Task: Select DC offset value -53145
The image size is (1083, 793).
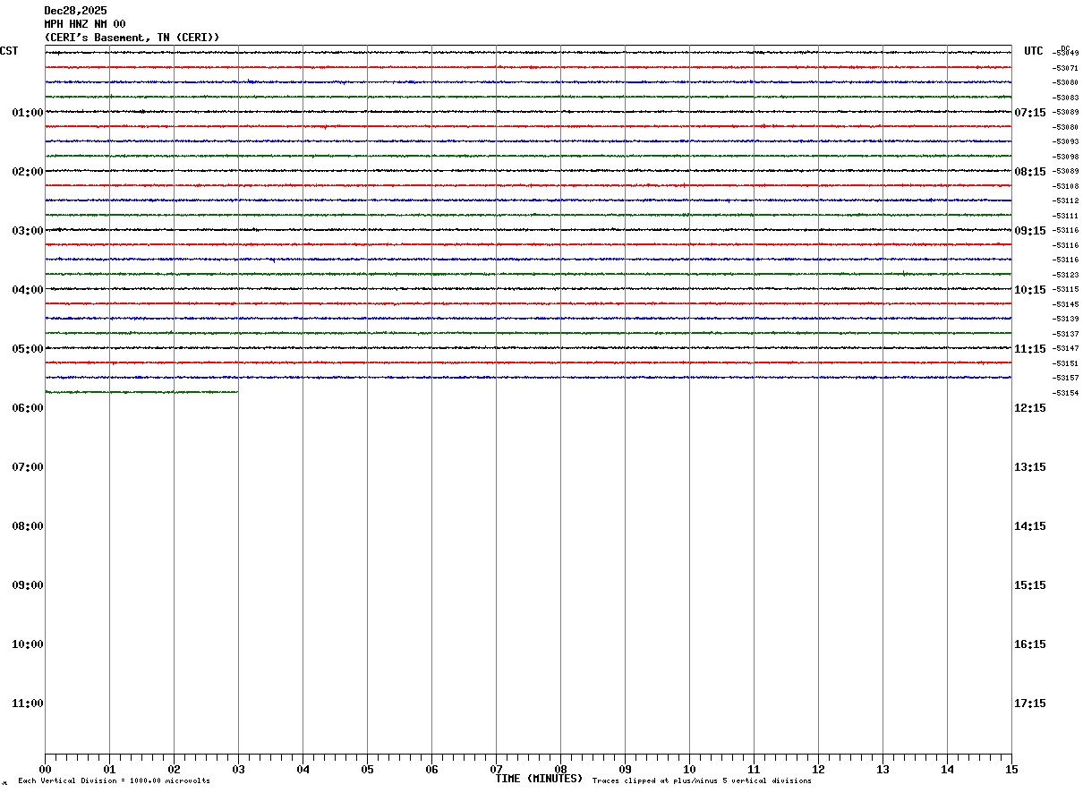Action: [x=1065, y=304]
